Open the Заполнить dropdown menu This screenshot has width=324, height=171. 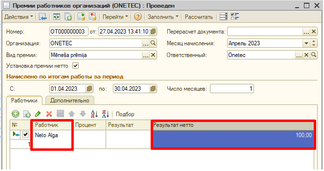[x=163, y=17]
